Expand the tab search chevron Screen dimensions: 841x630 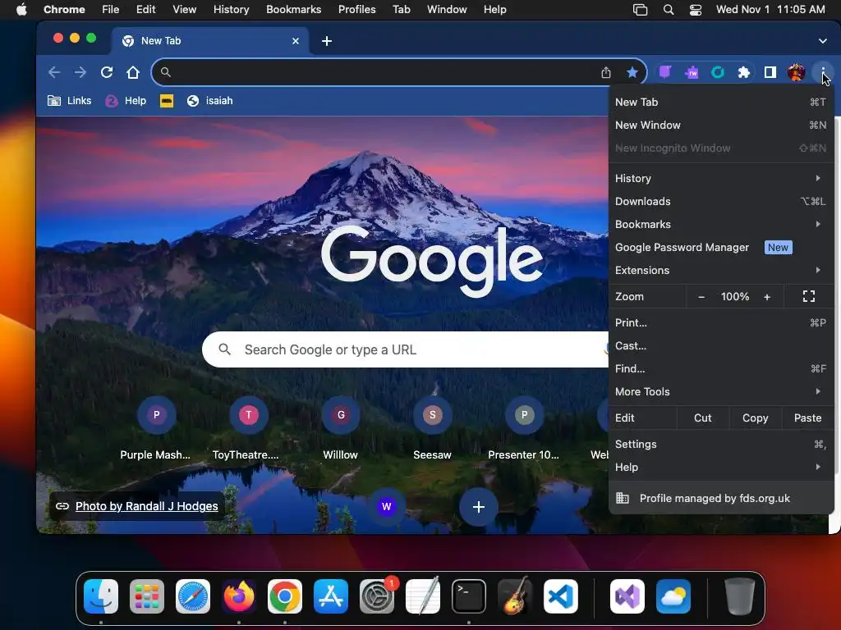pos(823,41)
